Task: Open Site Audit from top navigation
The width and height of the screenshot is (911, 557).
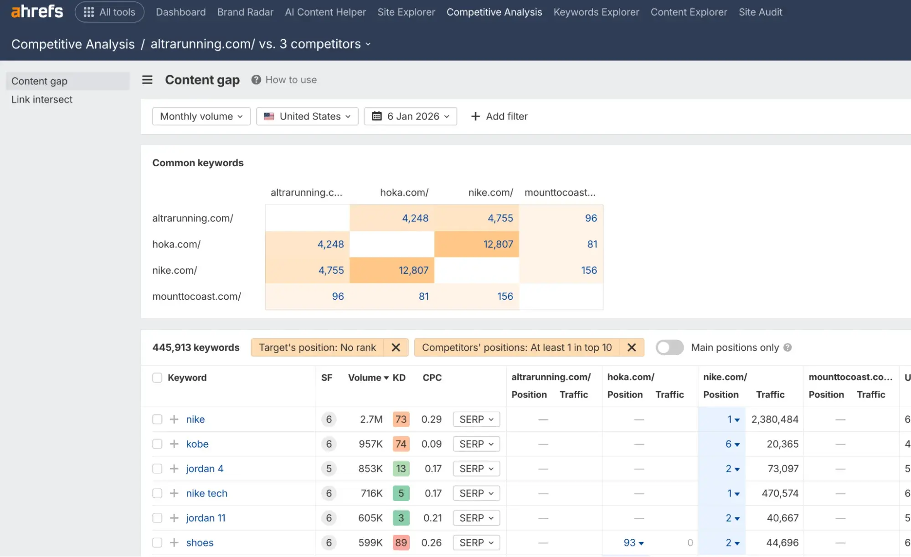Action: (x=760, y=12)
